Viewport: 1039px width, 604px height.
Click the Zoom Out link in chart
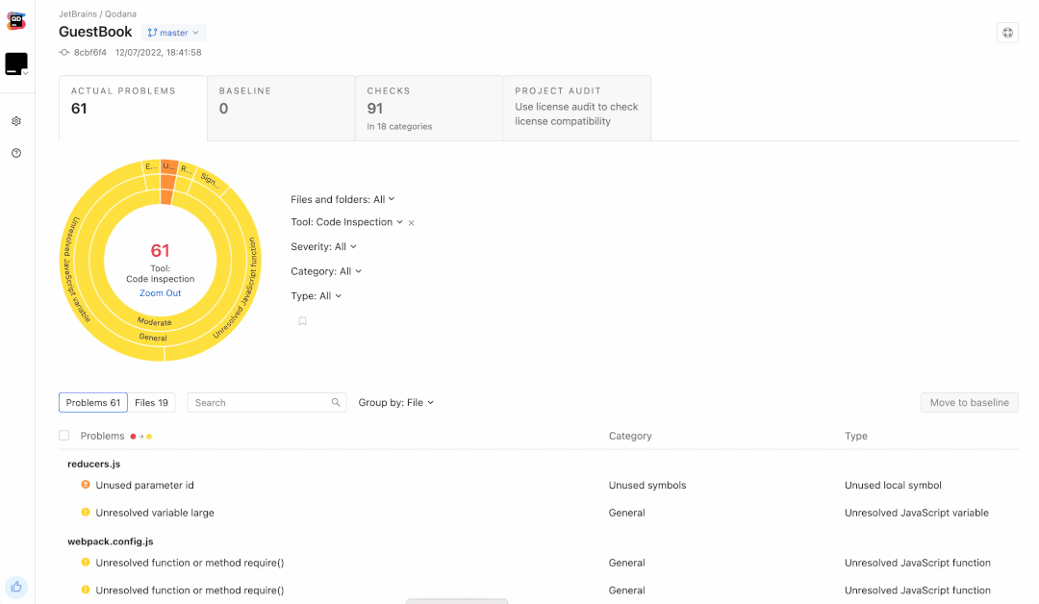click(x=161, y=293)
